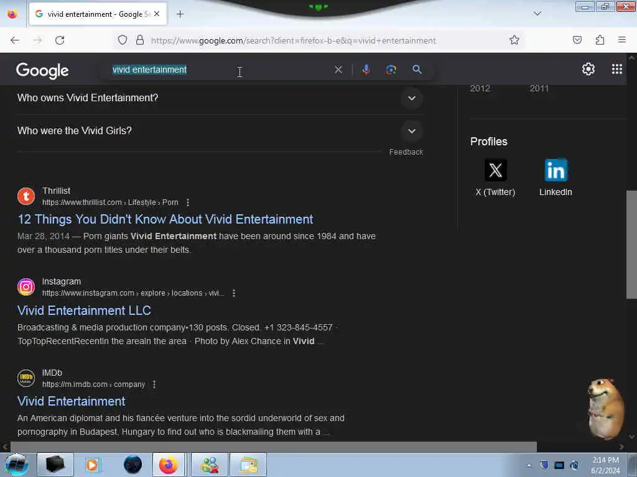
Task: Close the vivid entertainment Google tab
Action: 157,14
